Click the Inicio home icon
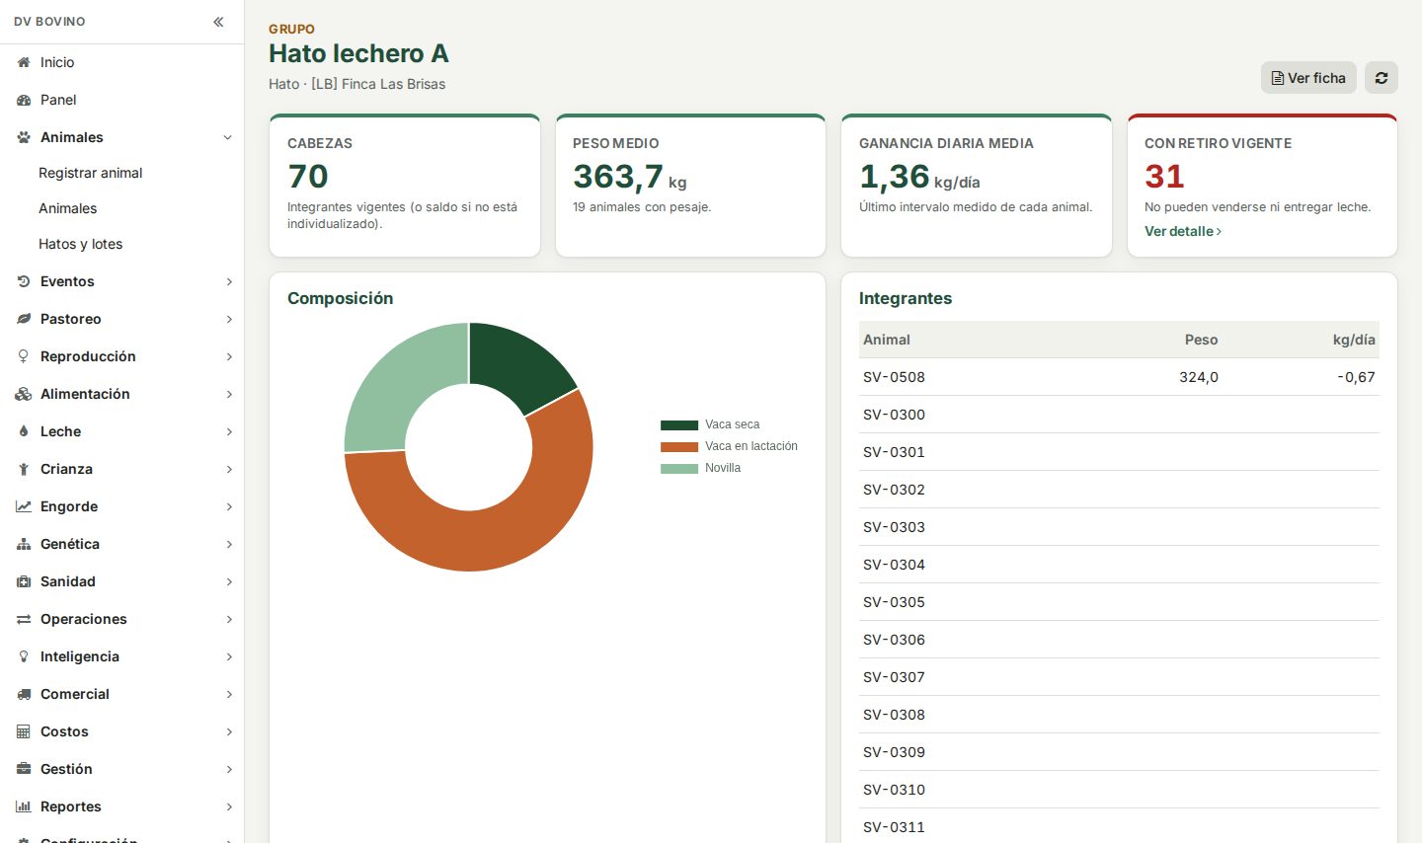The width and height of the screenshot is (1422, 843). point(24,62)
